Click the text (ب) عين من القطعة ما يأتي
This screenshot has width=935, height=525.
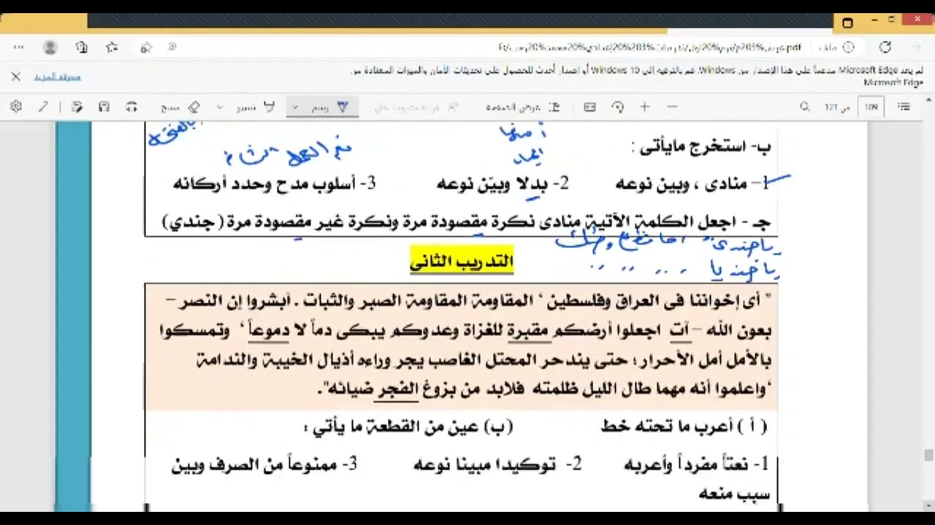(409, 427)
